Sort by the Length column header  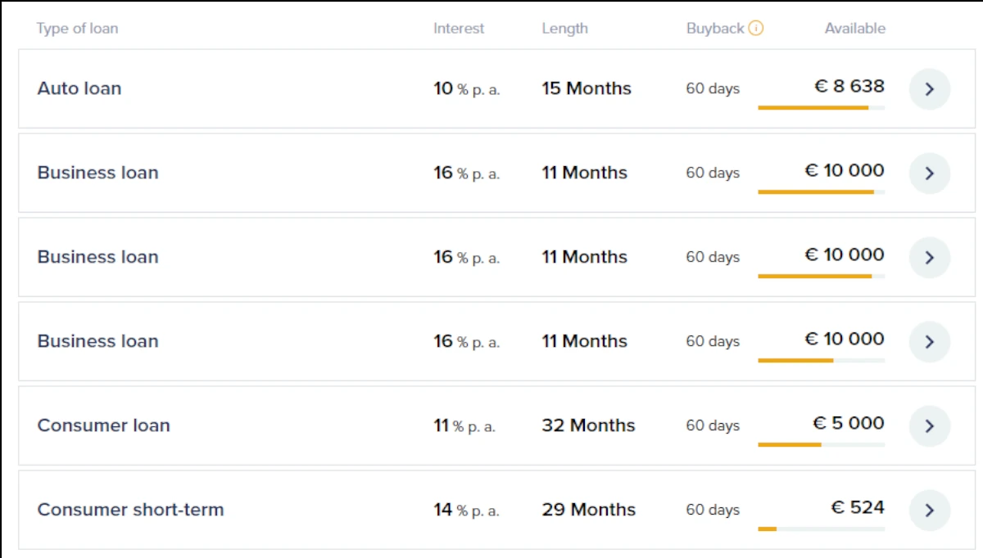[564, 29]
